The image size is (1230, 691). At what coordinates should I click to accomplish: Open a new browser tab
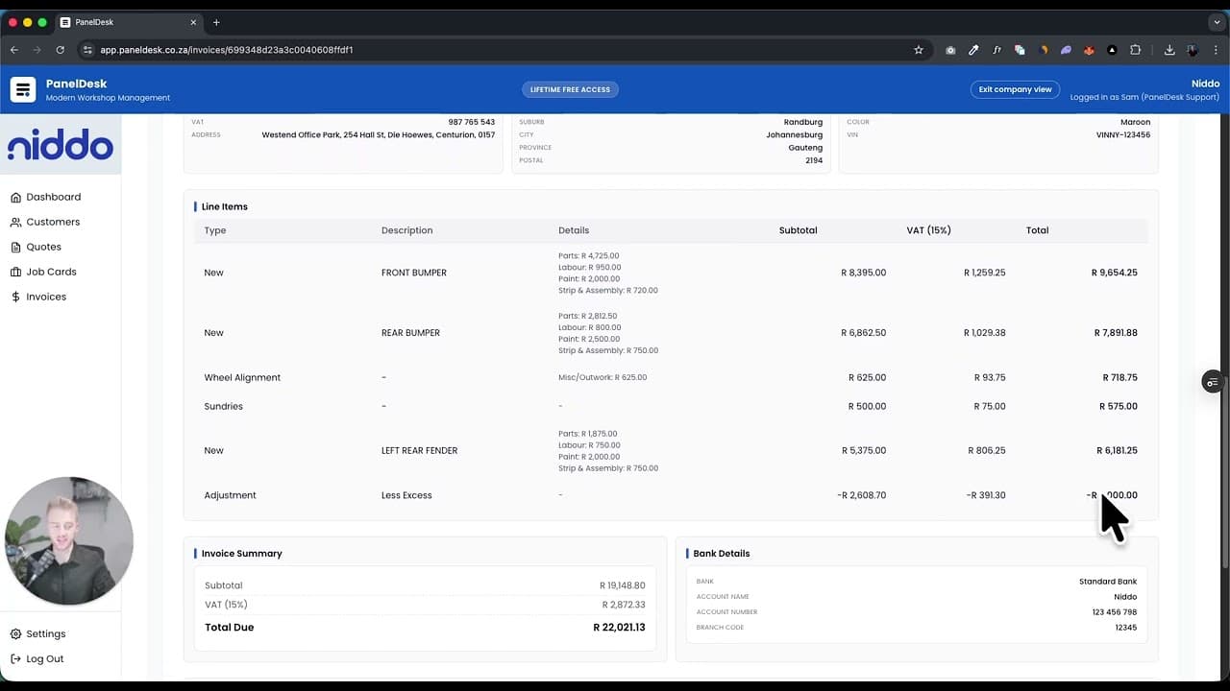(x=215, y=21)
